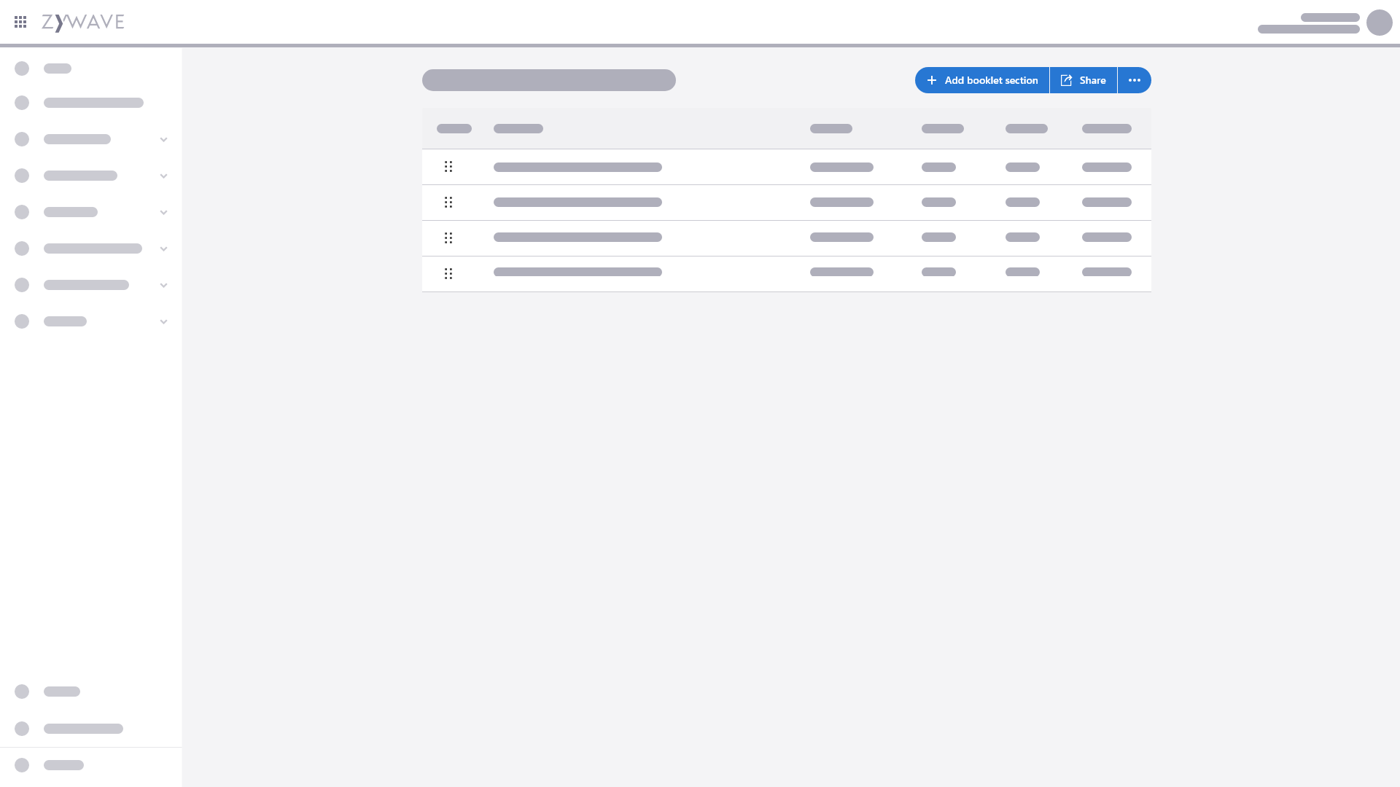Viewport: 1400px width, 787px height.
Task: Click the Add booklet section button
Action: 981,79
